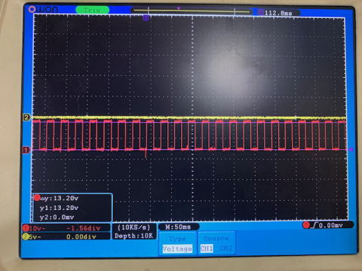
Task: Open the Type menu item
Action: [x=177, y=239]
